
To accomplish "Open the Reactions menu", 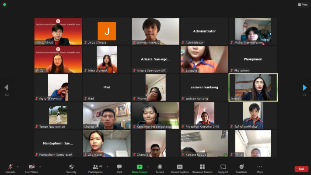I will 241,168.
